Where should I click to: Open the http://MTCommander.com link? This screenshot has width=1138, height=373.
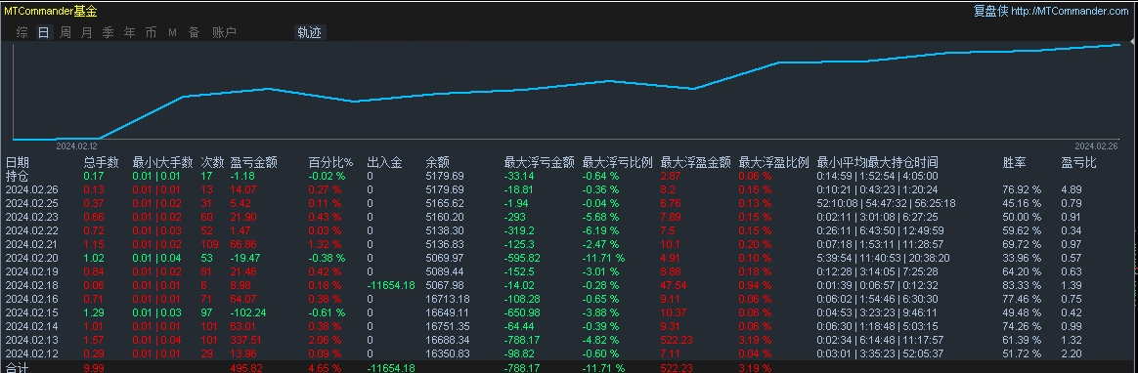tap(1070, 11)
